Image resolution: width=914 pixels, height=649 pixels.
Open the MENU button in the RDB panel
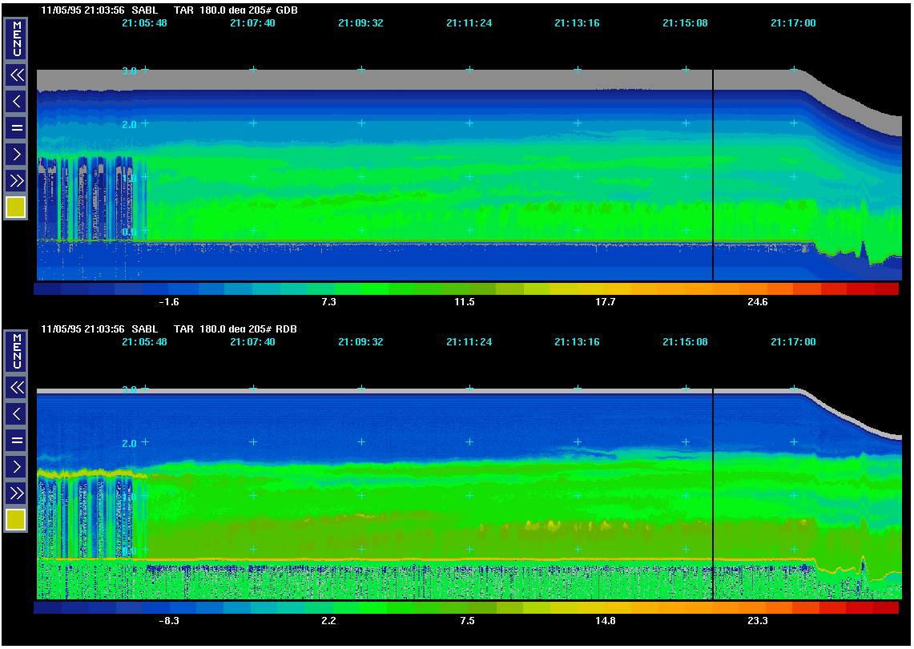point(16,351)
